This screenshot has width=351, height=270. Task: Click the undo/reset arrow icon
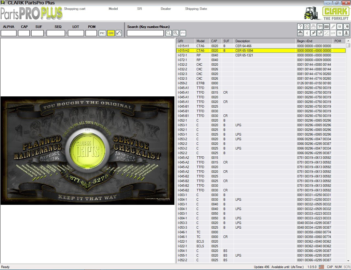coord(119,33)
